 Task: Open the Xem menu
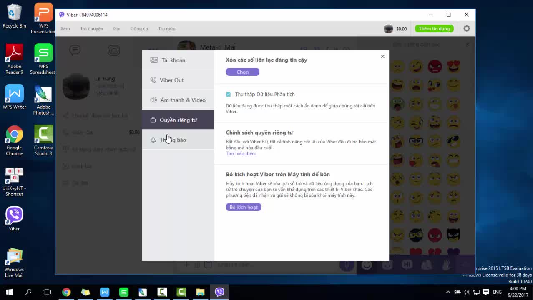pyautogui.click(x=65, y=29)
